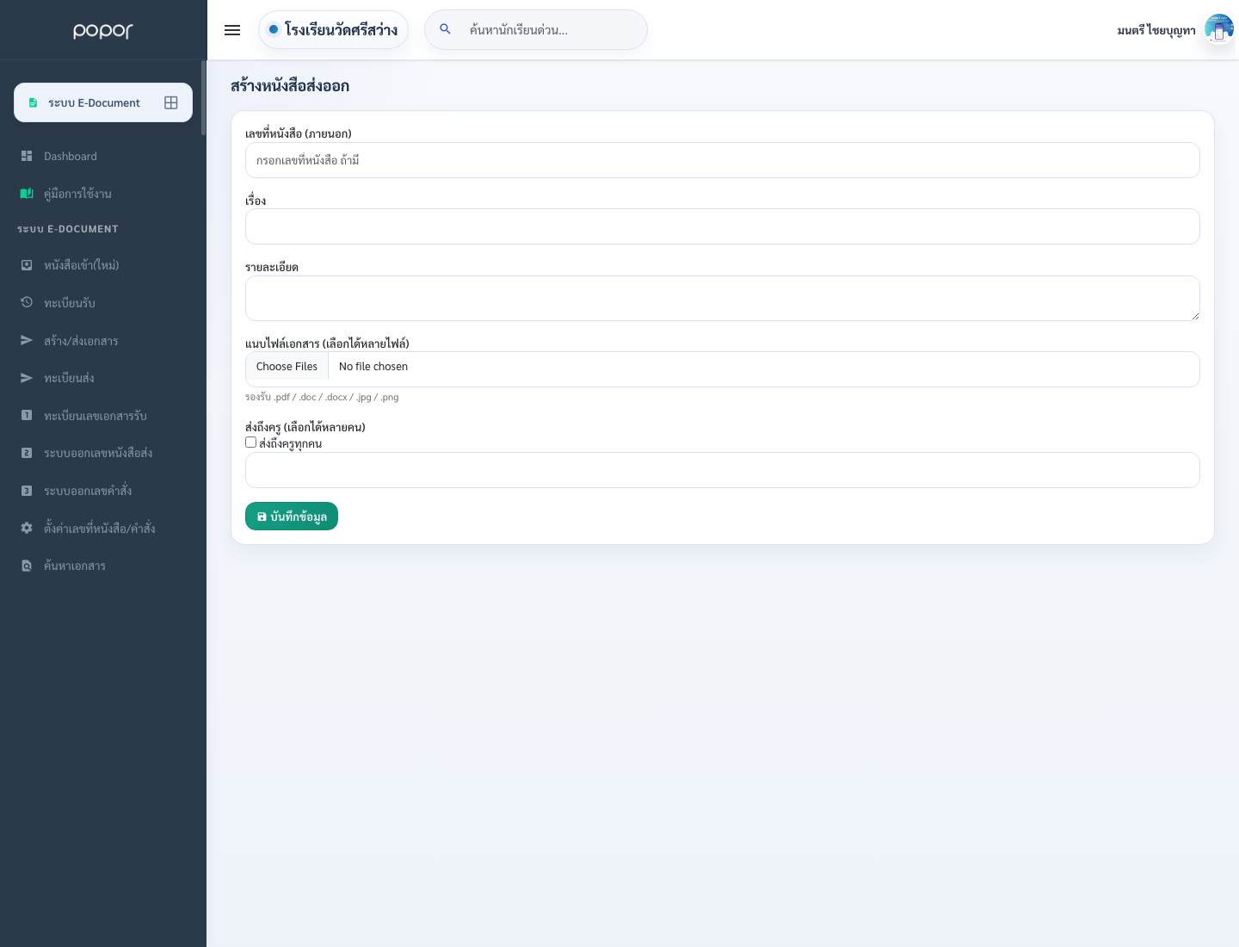This screenshot has width=1239, height=947.
Task: Click the gear icon for ตั้งค่าเลขที่หนังสือ/คำสั่ง
Action: (x=27, y=528)
